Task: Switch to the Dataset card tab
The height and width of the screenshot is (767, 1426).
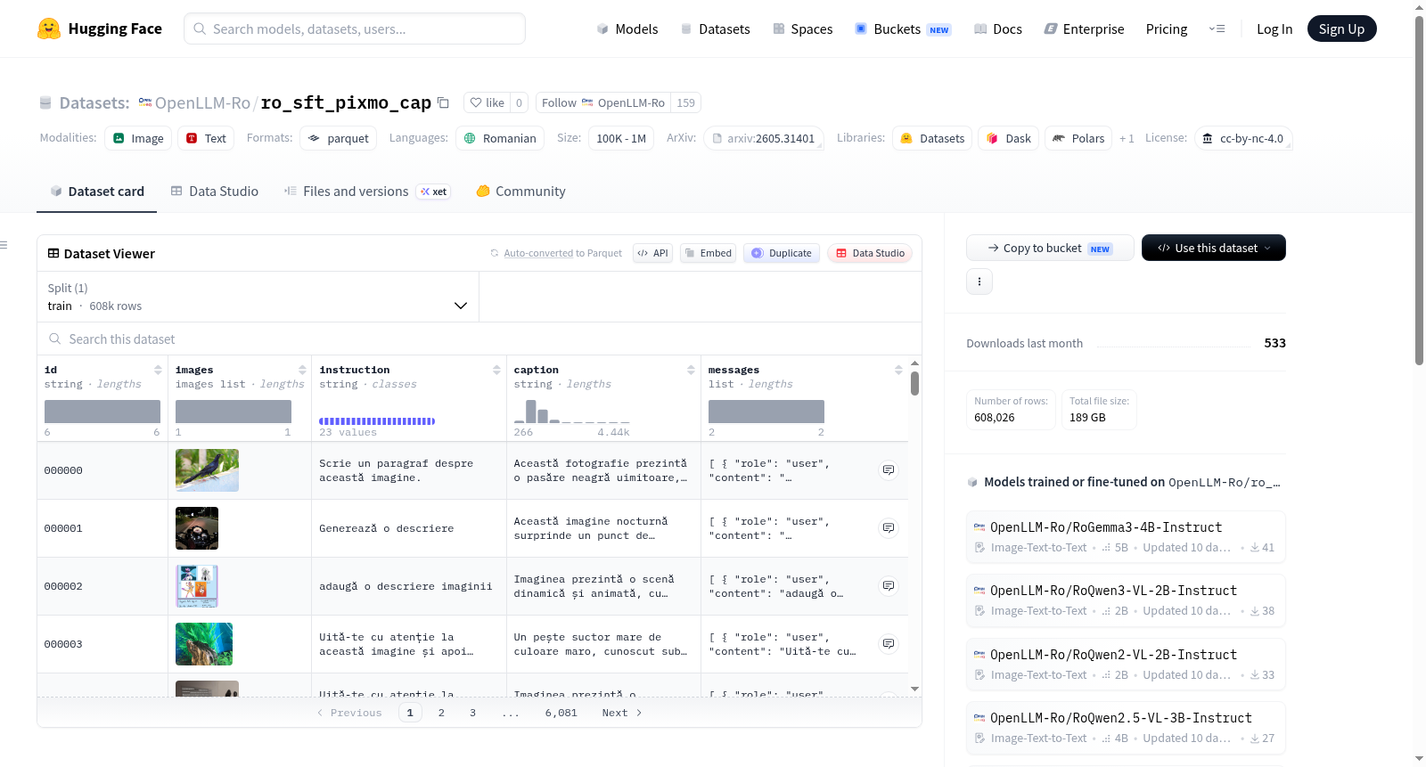Action: tap(96, 191)
